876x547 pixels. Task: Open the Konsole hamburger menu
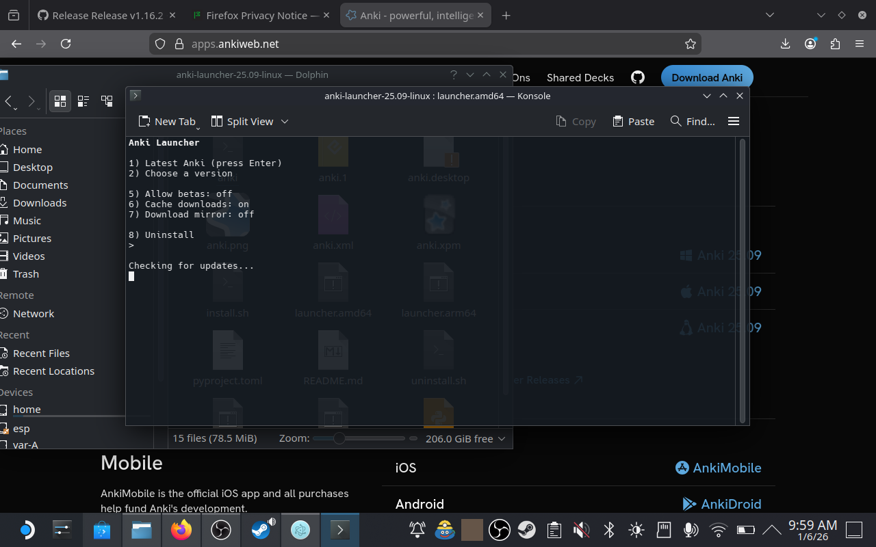tap(733, 121)
